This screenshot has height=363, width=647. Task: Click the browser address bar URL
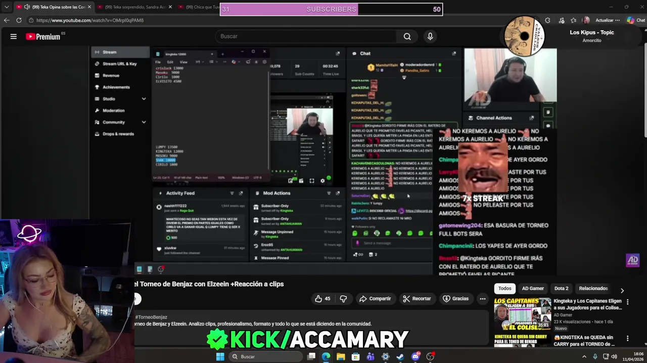[x=90, y=20]
